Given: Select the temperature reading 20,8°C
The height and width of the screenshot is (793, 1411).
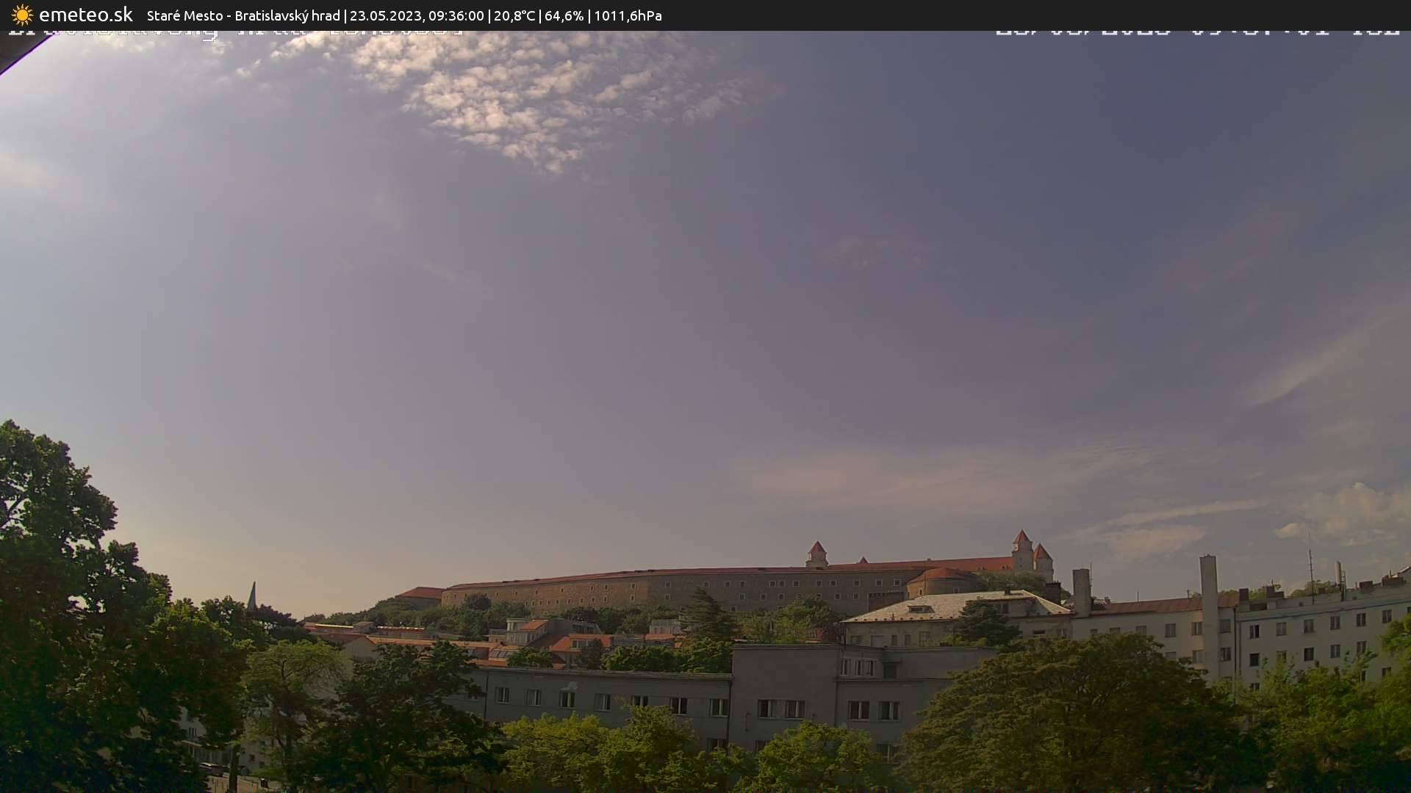Looking at the screenshot, I should [514, 15].
